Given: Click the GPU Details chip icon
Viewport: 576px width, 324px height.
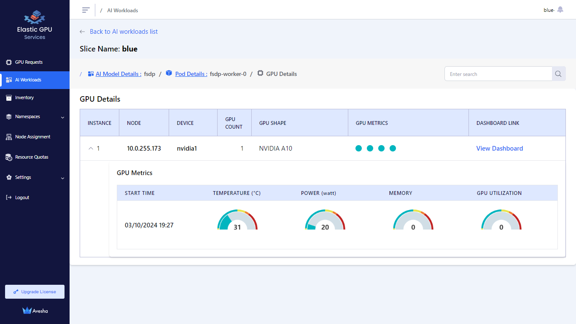Looking at the screenshot, I should tap(260, 73).
